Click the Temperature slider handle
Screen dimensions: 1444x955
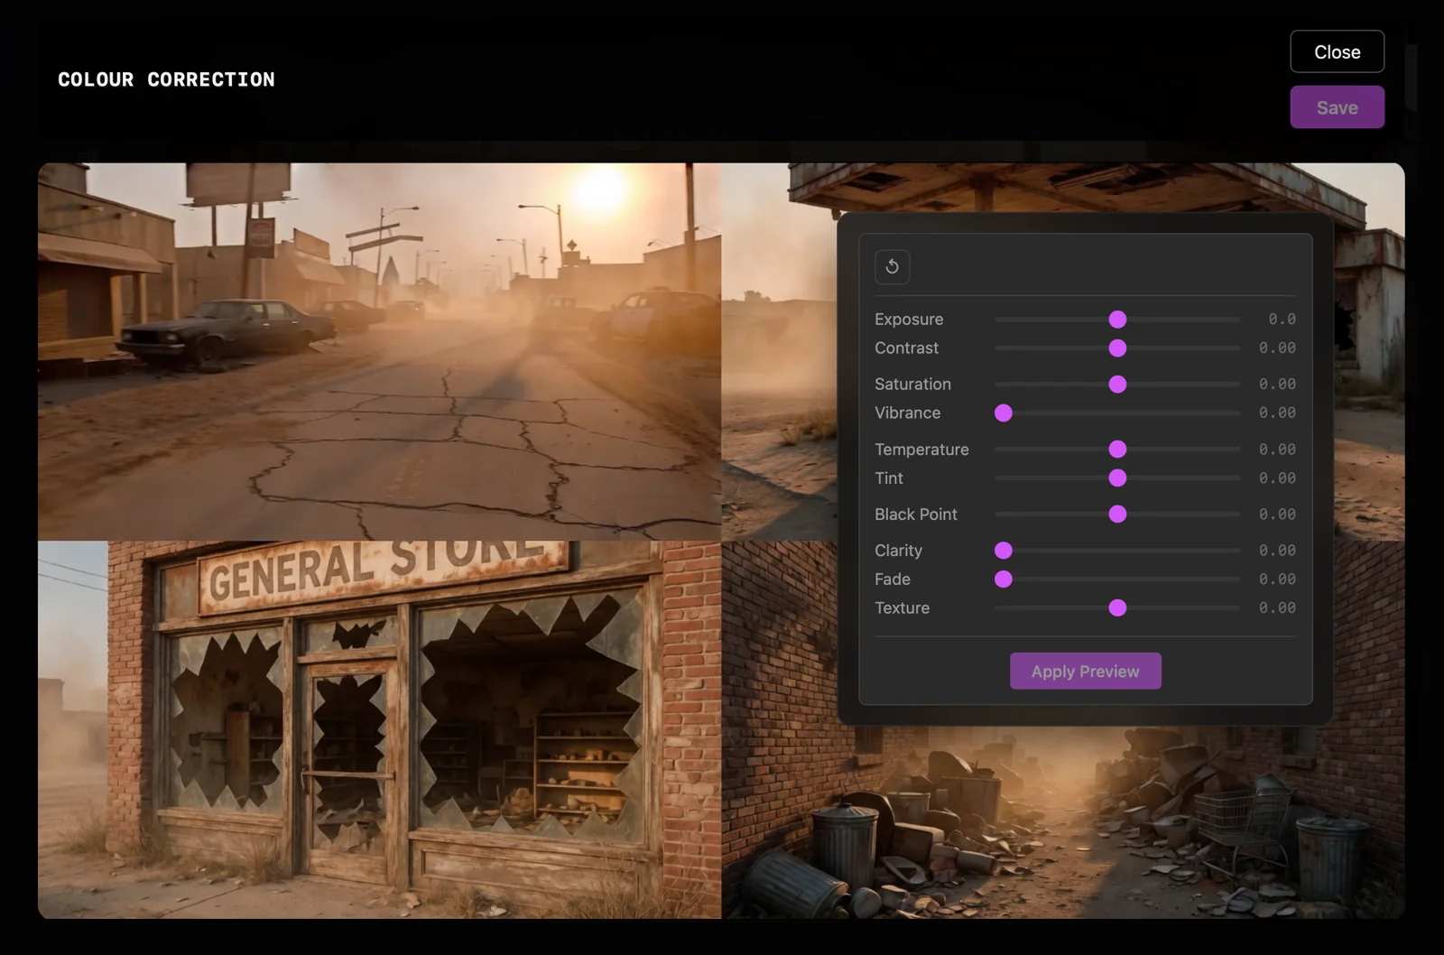(x=1117, y=450)
